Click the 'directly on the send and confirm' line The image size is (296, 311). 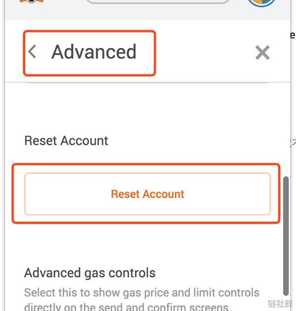(x=127, y=306)
